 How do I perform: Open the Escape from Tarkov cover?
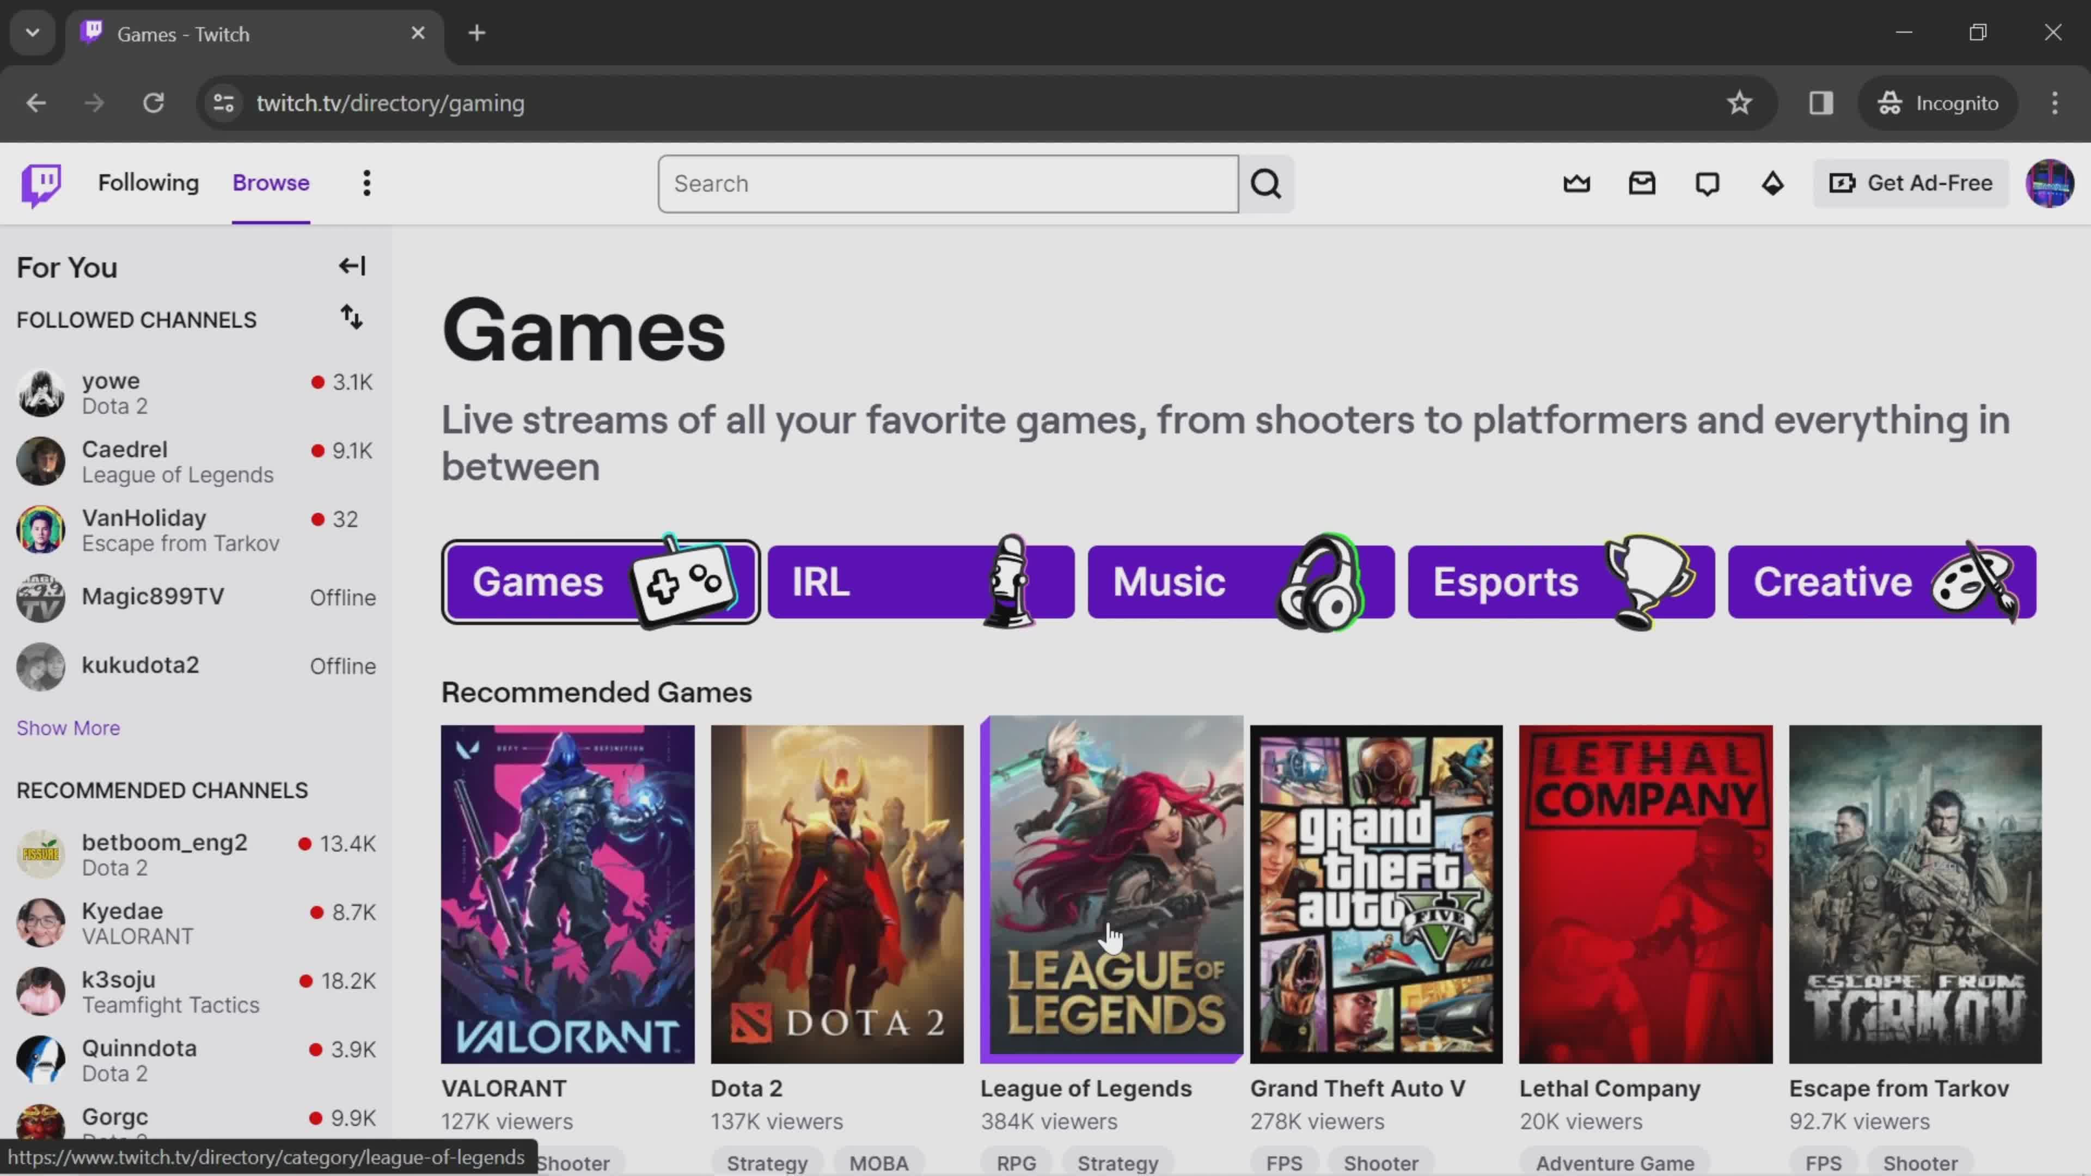tap(1915, 895)
